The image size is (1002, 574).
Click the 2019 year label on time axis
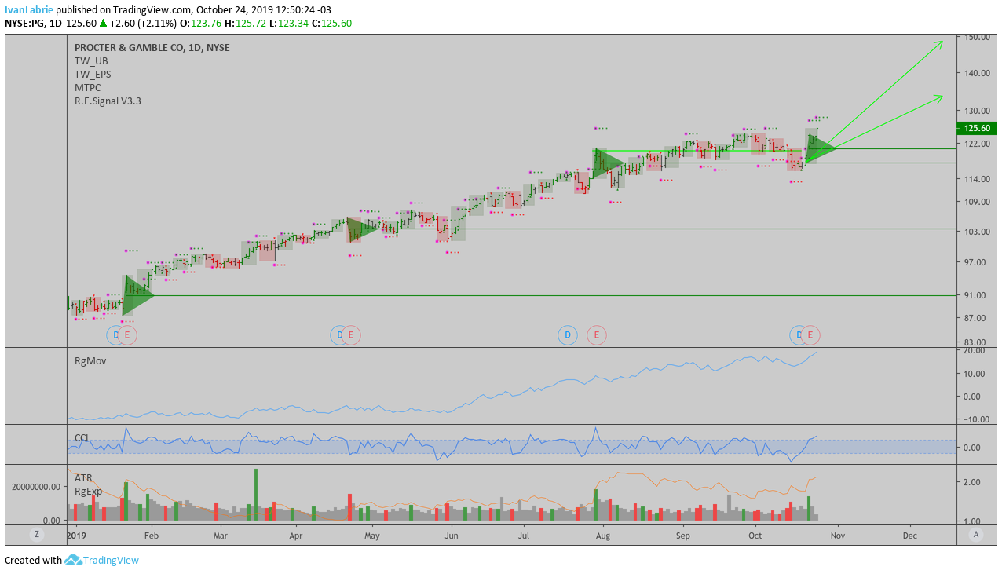76,536
